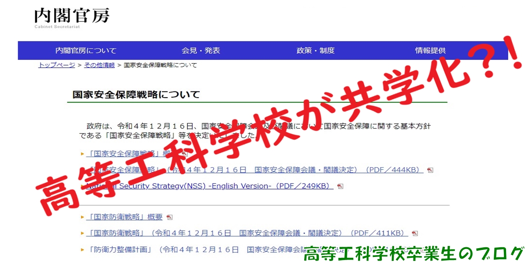The width and height of the screenshot is (529, 264).
Task: Open the PDF icon beside the 411KB link
Action: click(415, 234)
